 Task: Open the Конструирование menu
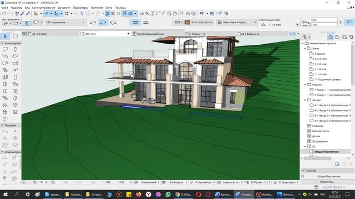coord(44,8)
